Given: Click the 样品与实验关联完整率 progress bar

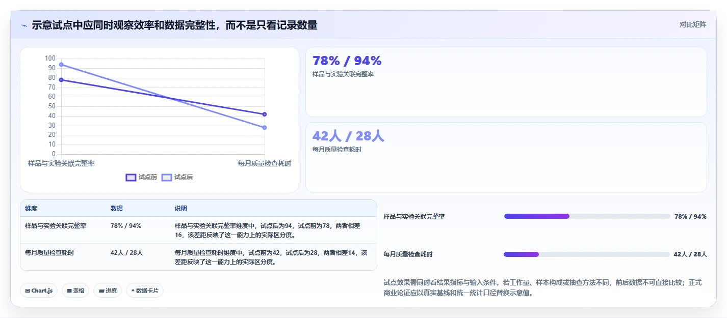Looking at the screenshot, I should [x=587, y=216].
